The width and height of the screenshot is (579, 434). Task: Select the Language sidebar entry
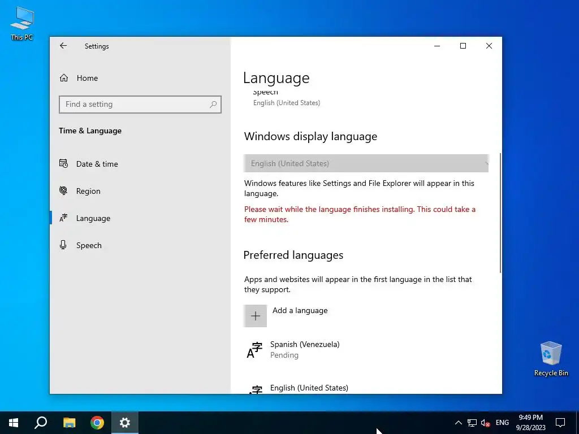[x=140, y=219]
